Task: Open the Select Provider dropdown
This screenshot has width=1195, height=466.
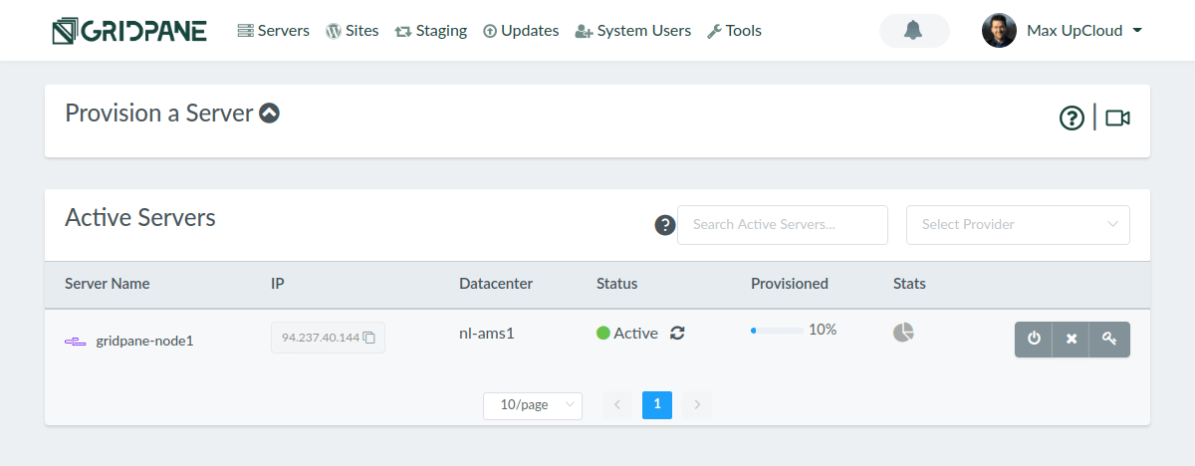Action: 1018,225
